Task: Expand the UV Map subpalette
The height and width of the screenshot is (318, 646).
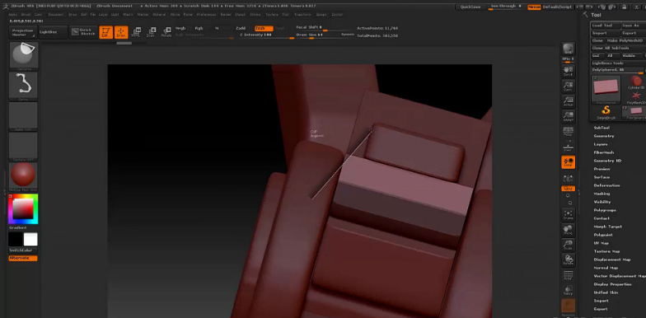Action: point(602,243)
